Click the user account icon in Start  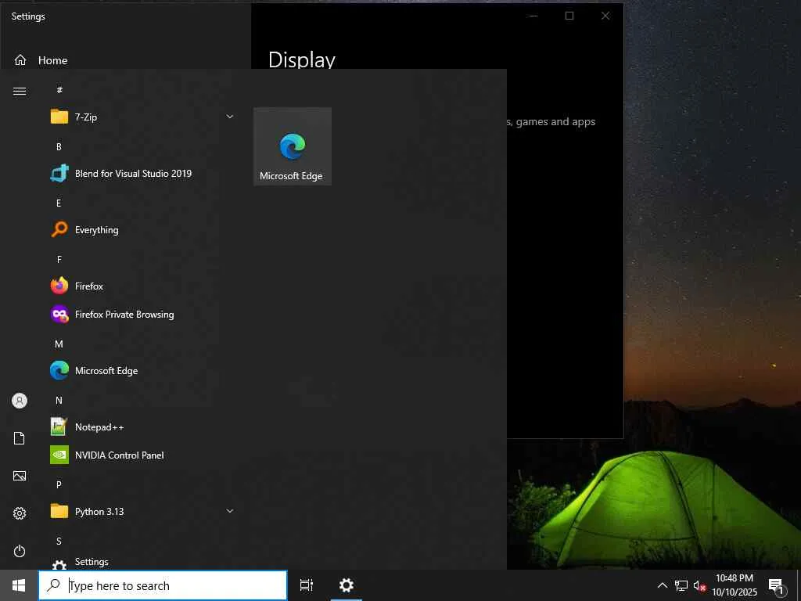coord(20,401)
